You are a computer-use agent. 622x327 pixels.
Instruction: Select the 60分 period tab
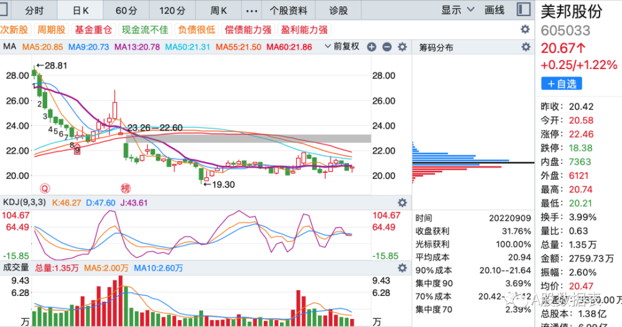(126, 11)
